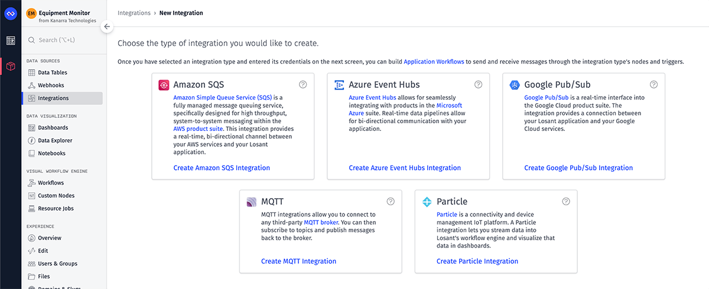Viewport: 709px width, 289px height.
Task: Focus the Search input field
Action: (64, 40)
